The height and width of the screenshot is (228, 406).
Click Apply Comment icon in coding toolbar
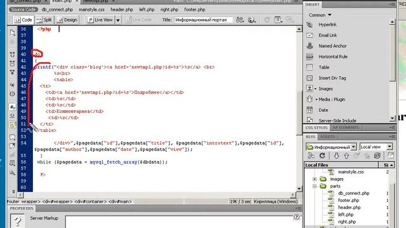pos(12,137)
